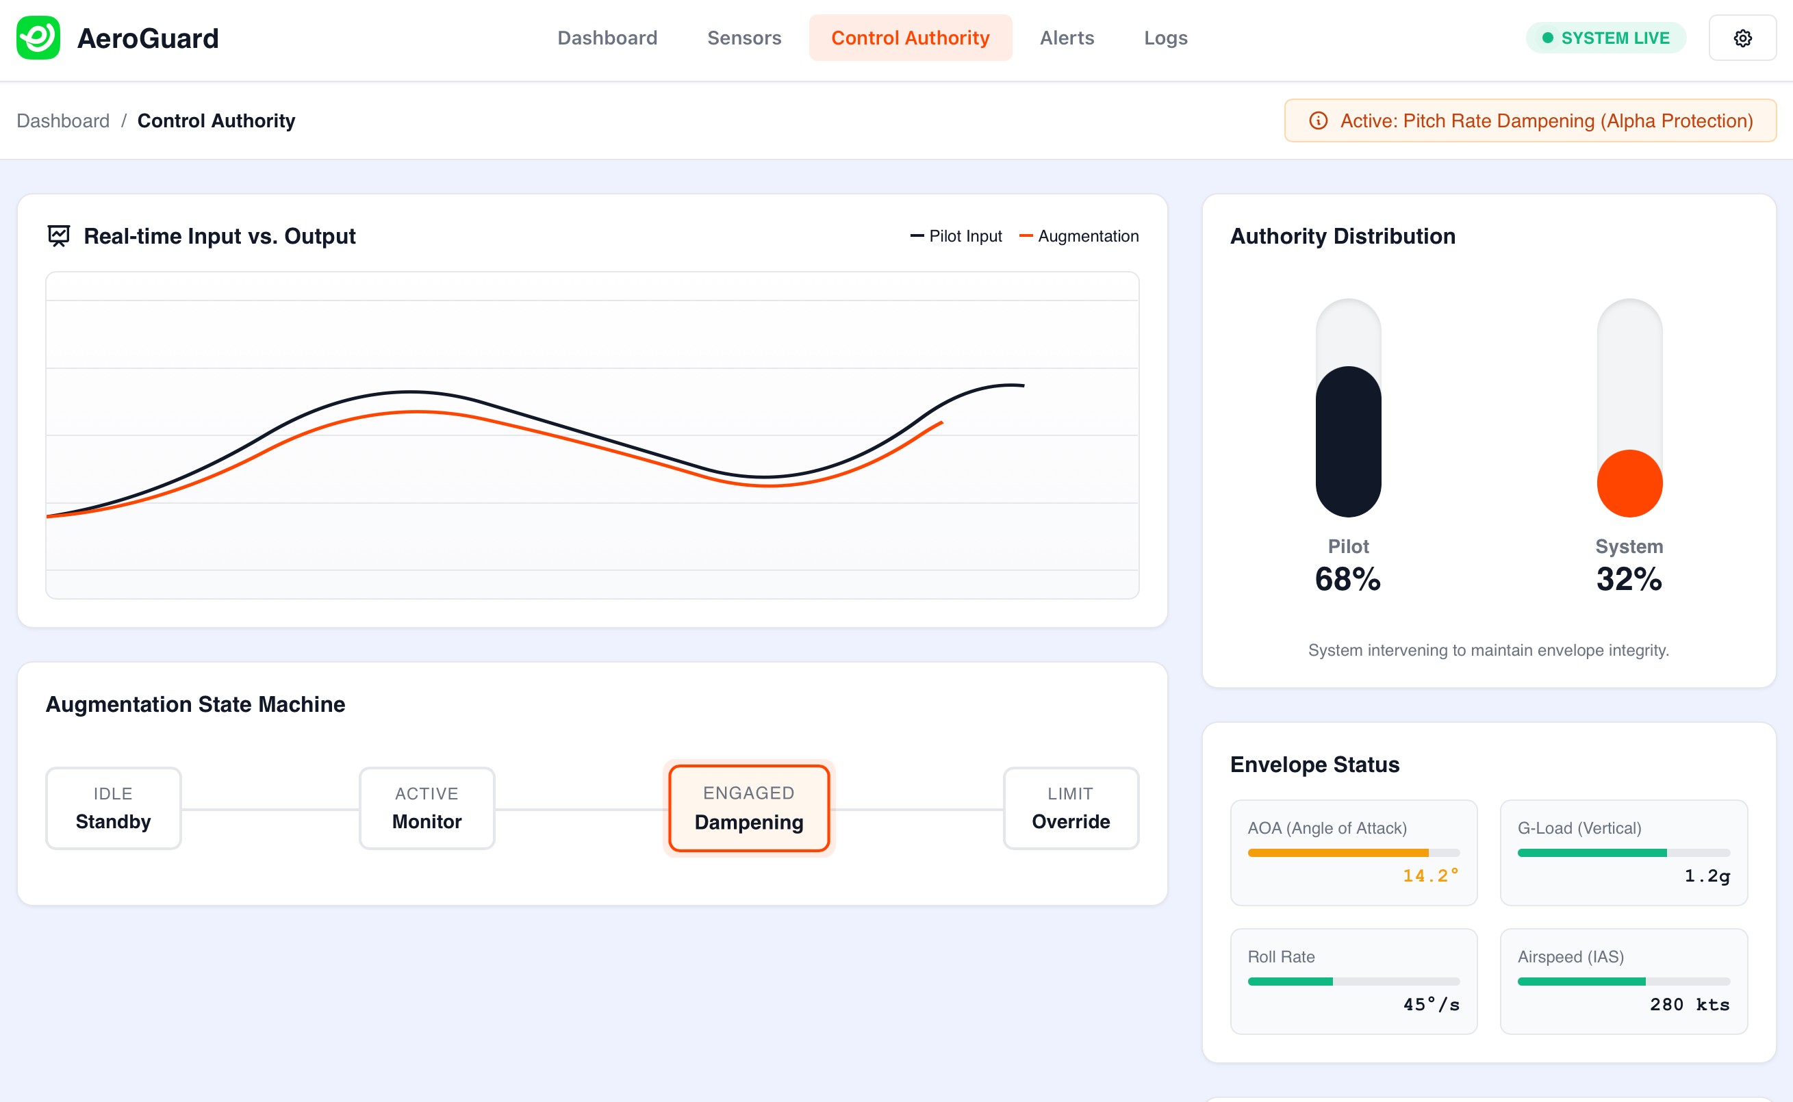Click the green System Live status dot
Viewport: 1793px width, 1102px height.
point(1547,38)
